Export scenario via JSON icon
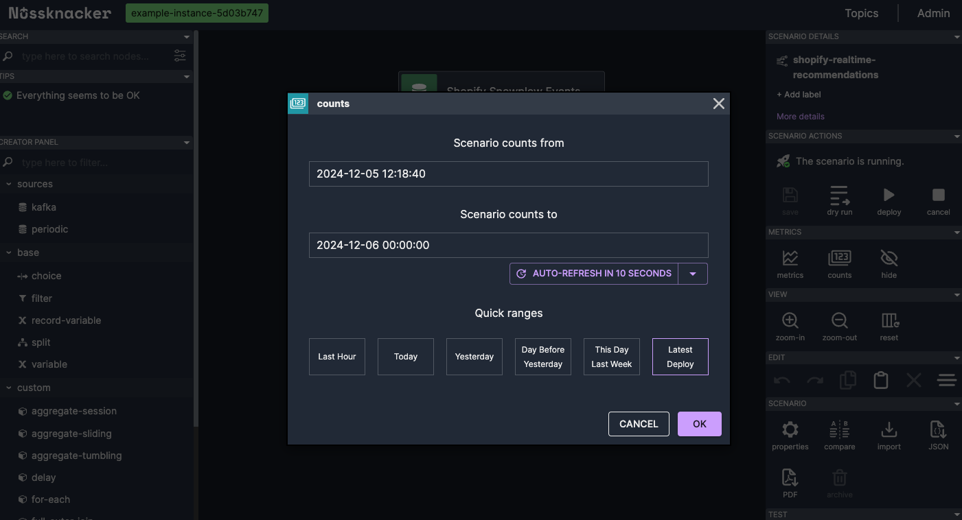 click(x=939, y=429)
